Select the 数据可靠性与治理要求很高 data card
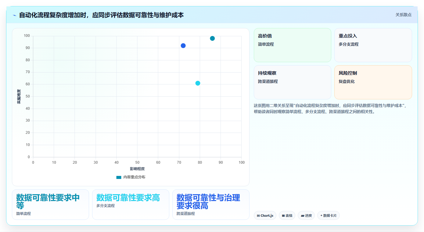Screen dimensions: 424x232 click(211, 205)
